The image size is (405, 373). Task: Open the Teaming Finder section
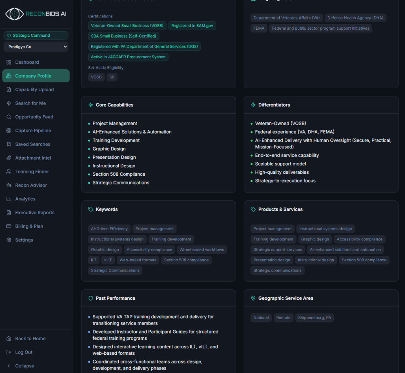36,171
